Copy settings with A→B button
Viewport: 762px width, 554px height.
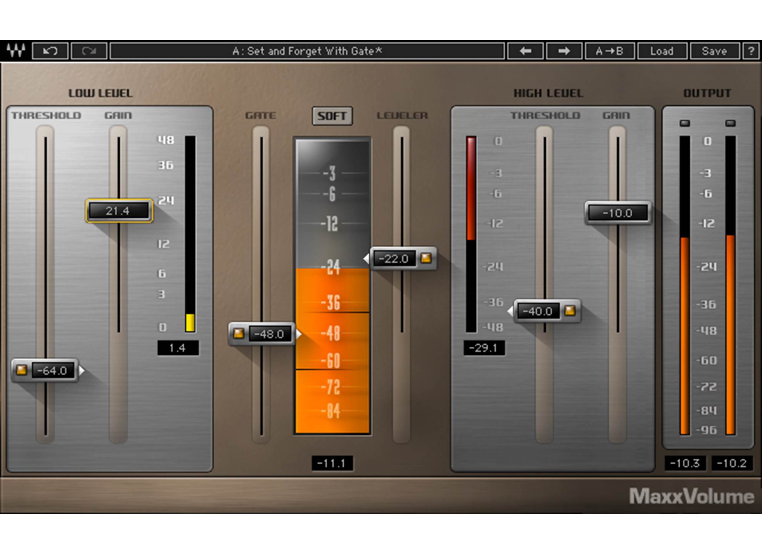tap(609, 51)
